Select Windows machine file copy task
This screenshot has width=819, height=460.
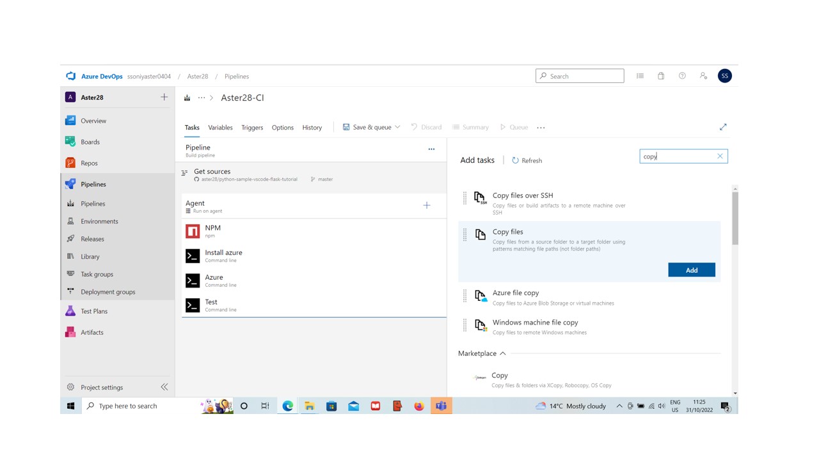(589, 326)
